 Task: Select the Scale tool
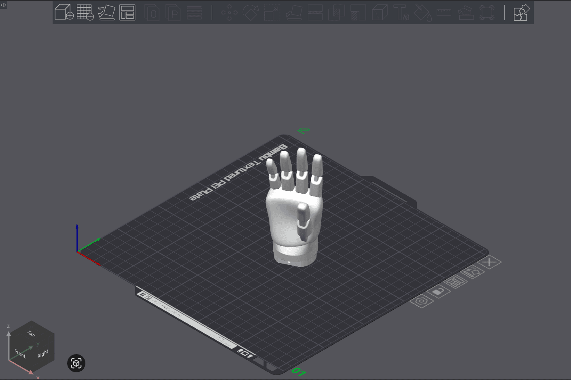click(x=271, y=13)
